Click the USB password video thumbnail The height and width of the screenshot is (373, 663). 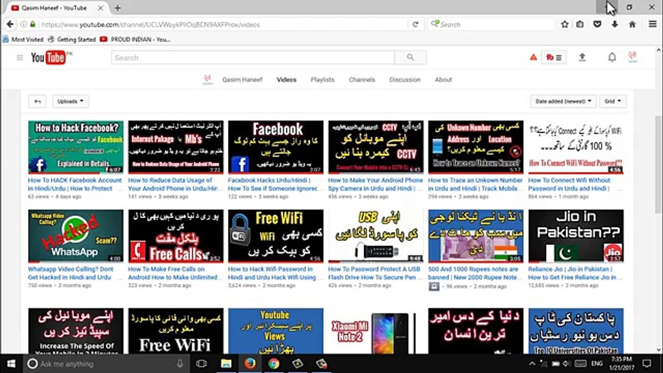(x=376, y=236)
